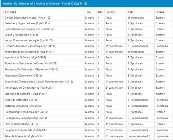Image resolution: width=173 pixels, height=140 pixels.
Task: Open Matemática Discreta (fcyt-34211)
Action: pos(23,76)
